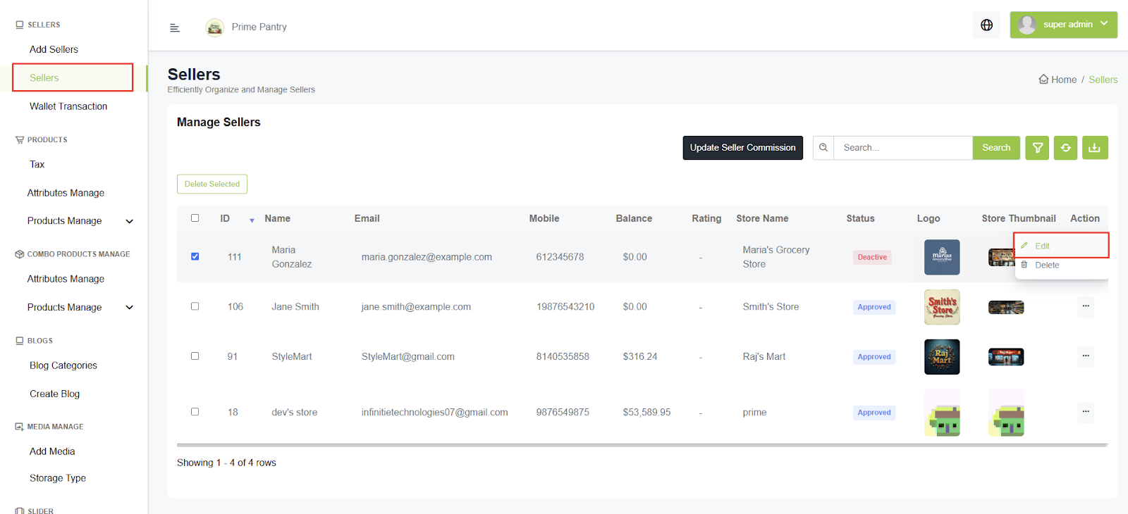
Task: Open Smith's Store logo image
Action: pos(942,307)
